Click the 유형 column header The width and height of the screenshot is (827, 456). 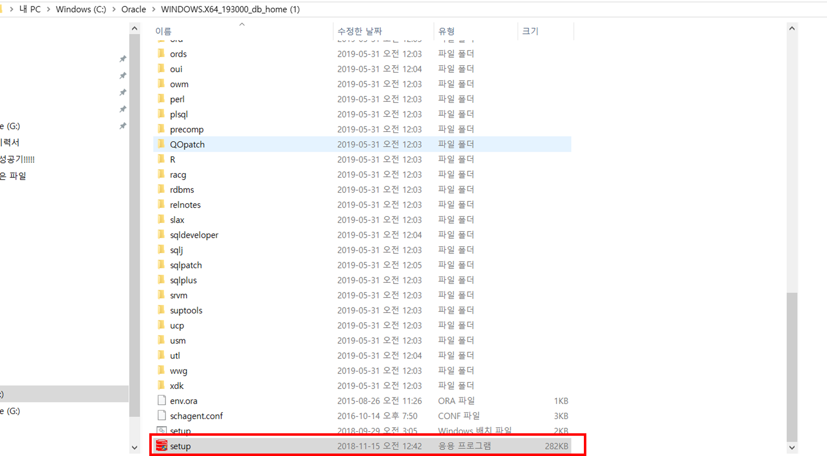click(x=446, y=31)
